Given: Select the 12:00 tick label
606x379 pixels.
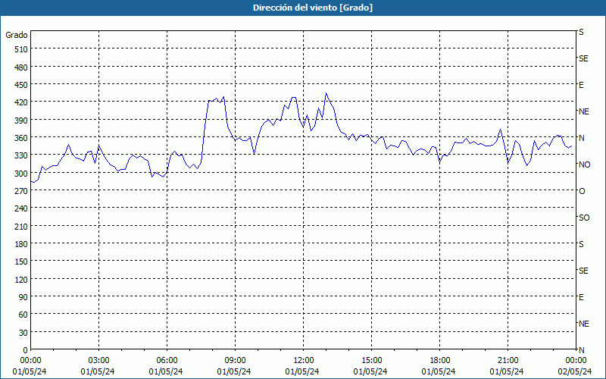Looking at the screenshot, I should click(304, 361).
